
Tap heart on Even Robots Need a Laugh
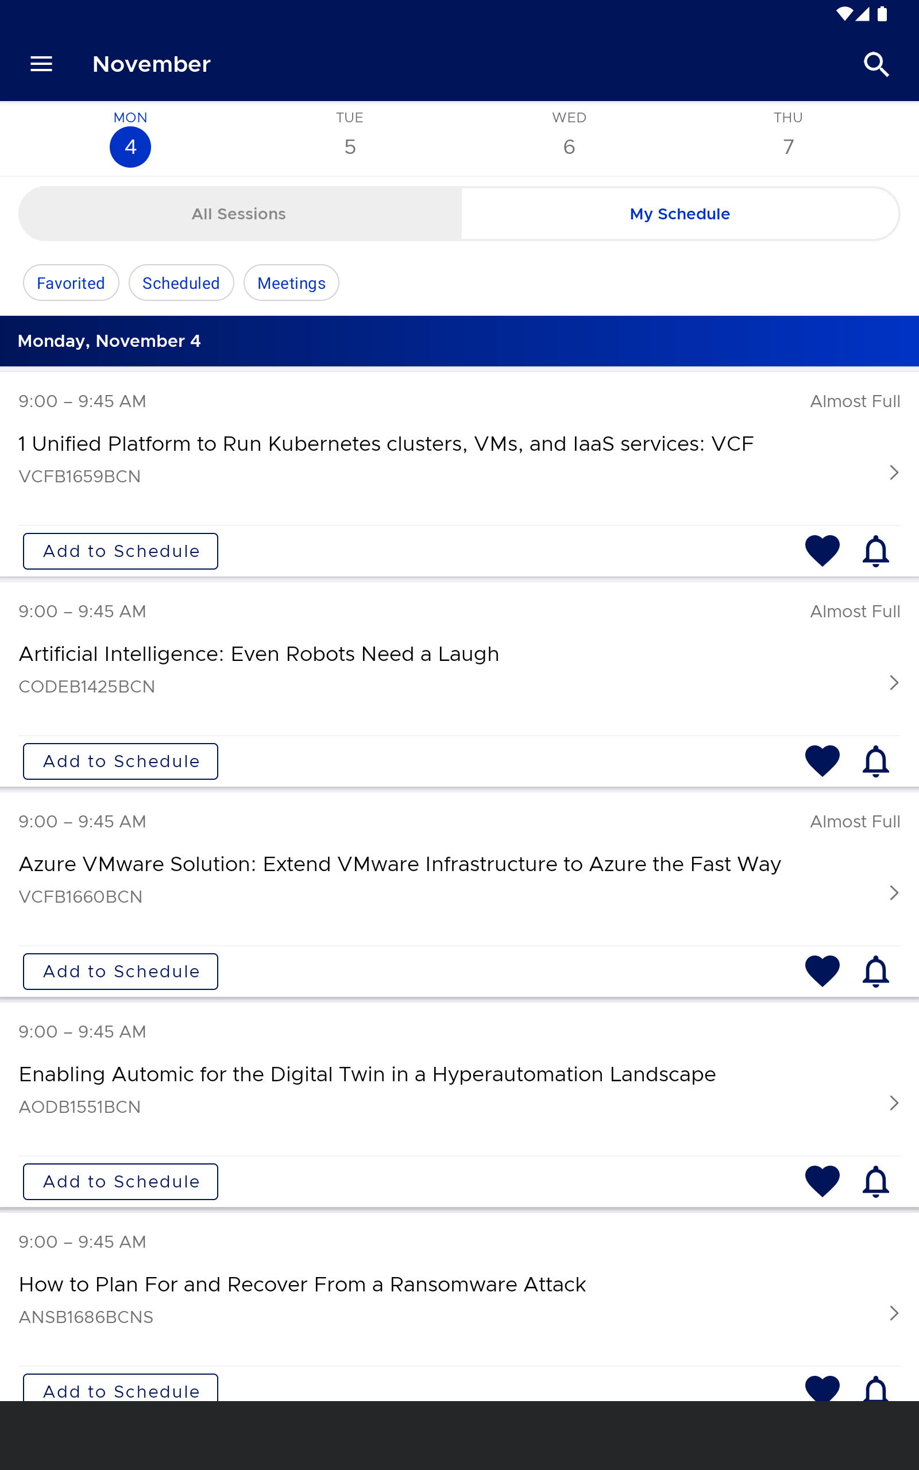click(x=822, y=760)
